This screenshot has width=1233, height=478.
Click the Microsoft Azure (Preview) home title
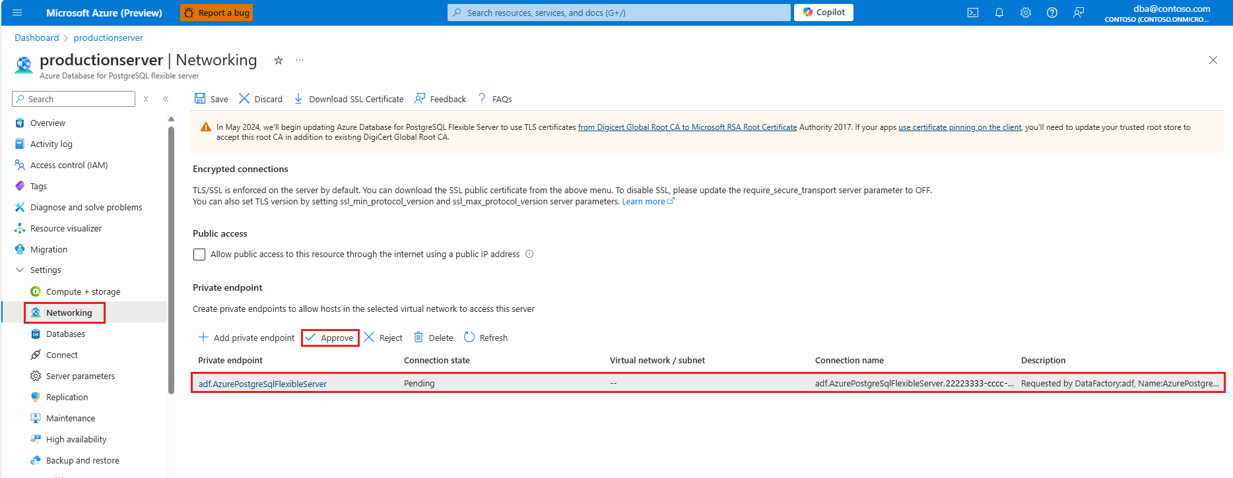click(x=104, y=13)
